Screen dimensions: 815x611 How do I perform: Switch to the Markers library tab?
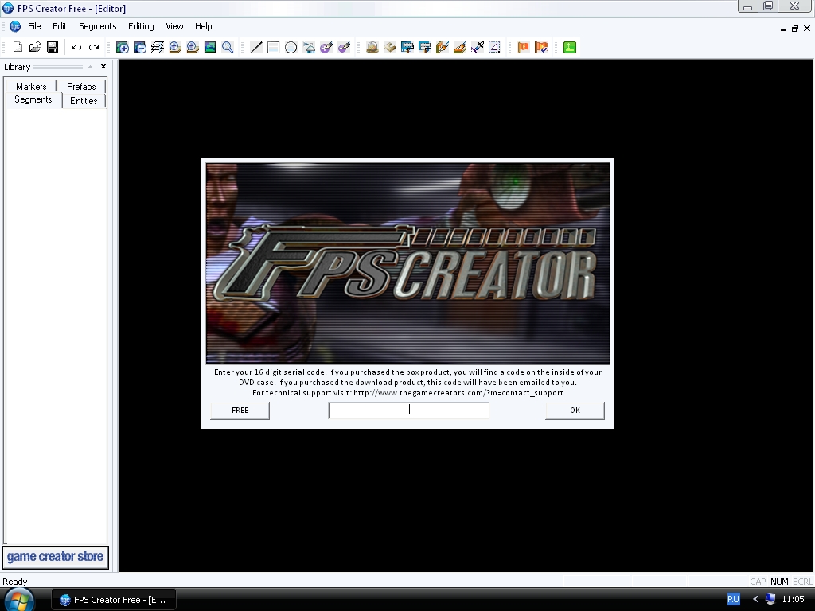[x=31, y=86]
